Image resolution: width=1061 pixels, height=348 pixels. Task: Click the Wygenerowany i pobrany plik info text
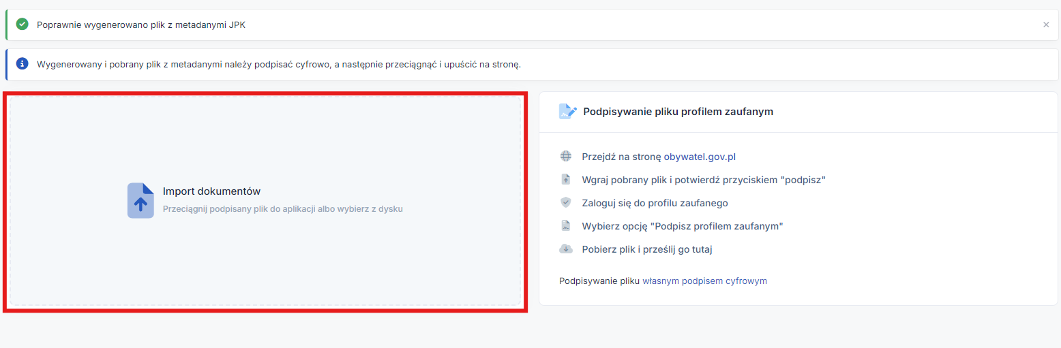(x=279, y=64)
